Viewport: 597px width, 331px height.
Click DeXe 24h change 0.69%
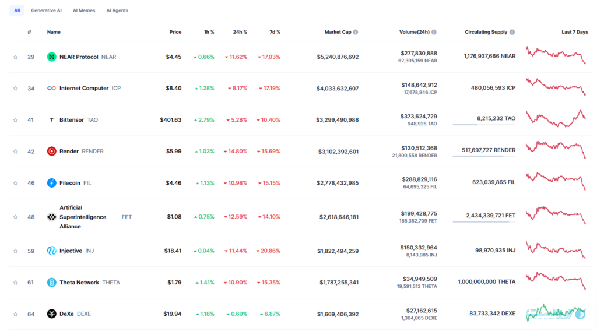coord(237,314)
